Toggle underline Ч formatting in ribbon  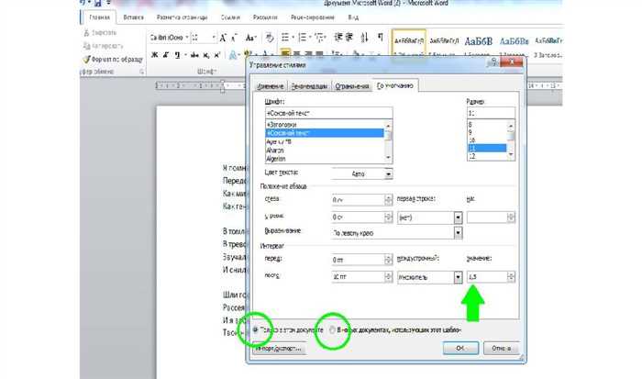point(177,54)
